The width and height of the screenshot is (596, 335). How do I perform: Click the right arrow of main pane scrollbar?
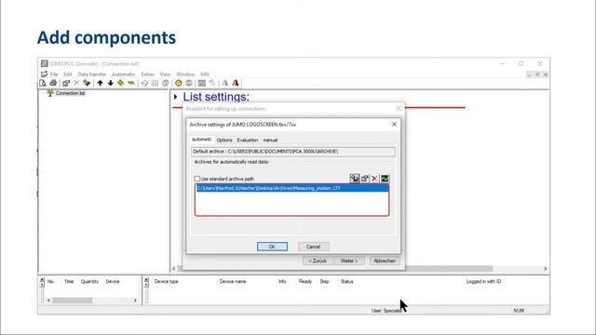(x=545, y=269)
